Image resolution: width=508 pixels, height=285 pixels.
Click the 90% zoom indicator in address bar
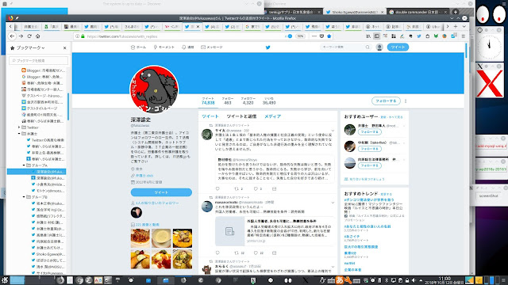click(x=300, y=36)
